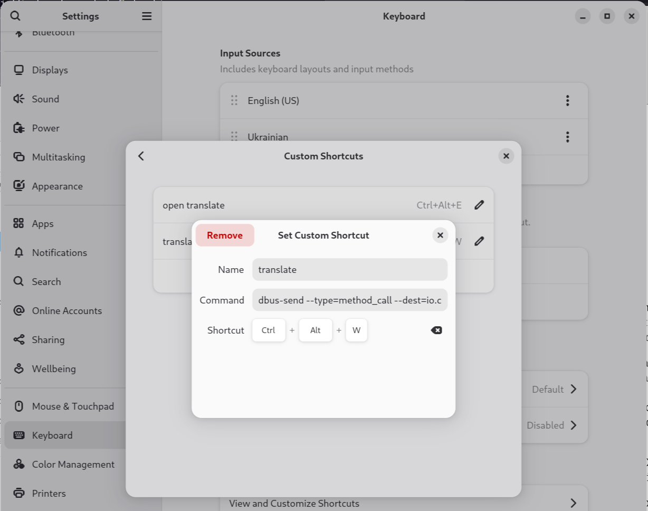
Task: Click the Command field with dbus-send
Action: click(x=349, y=300)
